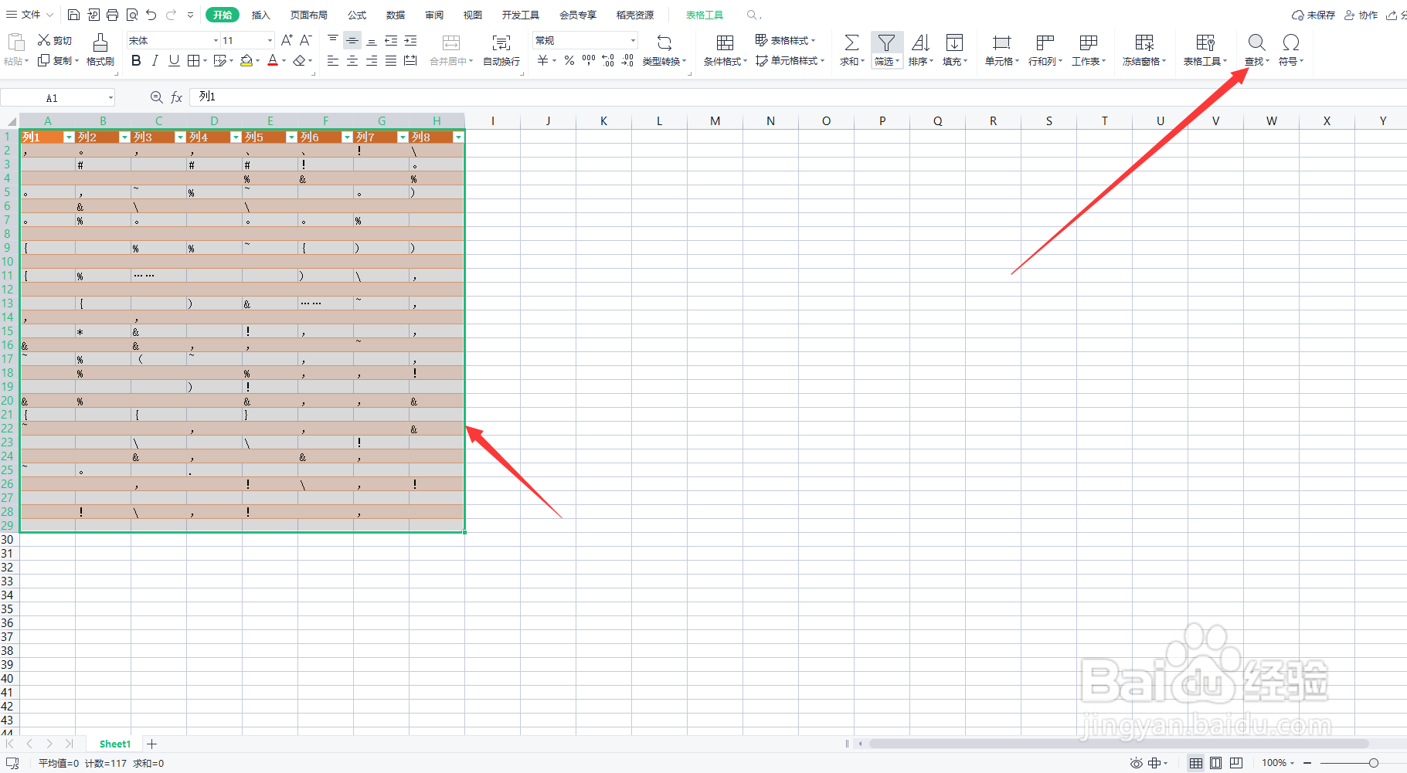Toggle center horizontal alignment
The height and width of the screenshot is (773, 1407).
352,60
